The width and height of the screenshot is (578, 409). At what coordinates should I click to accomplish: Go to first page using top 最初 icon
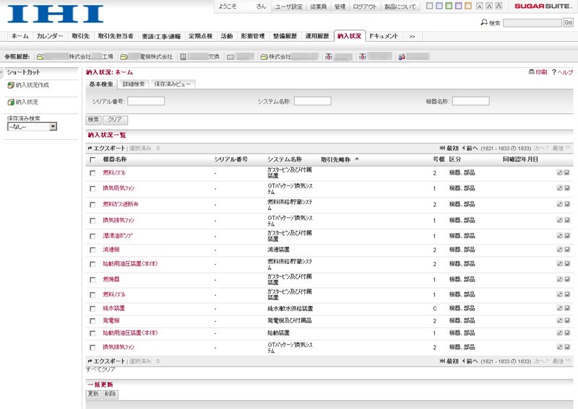click(x=442, y=148)
